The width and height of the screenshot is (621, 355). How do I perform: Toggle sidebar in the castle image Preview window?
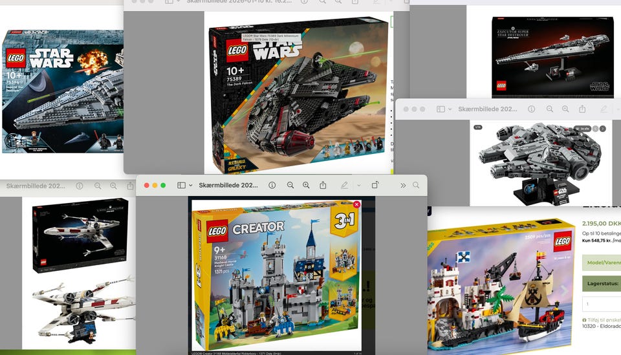181,185
